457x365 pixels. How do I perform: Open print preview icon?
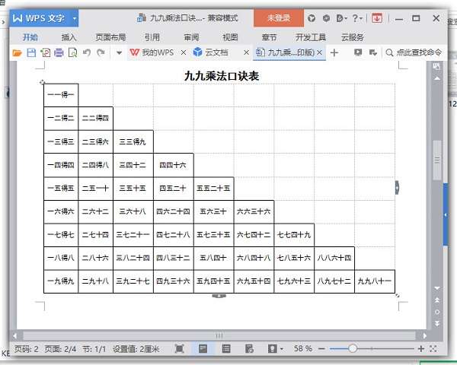[x=73, y=52]
